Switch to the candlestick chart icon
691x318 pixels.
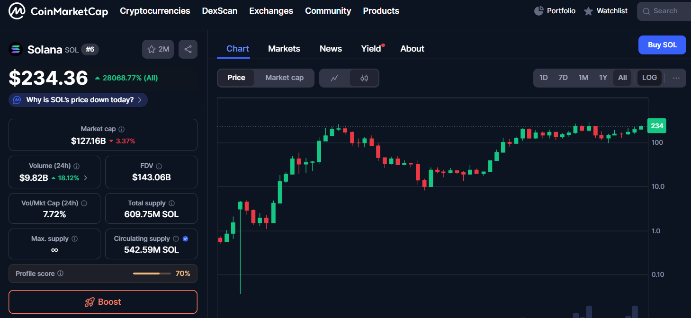click(364, 78)
